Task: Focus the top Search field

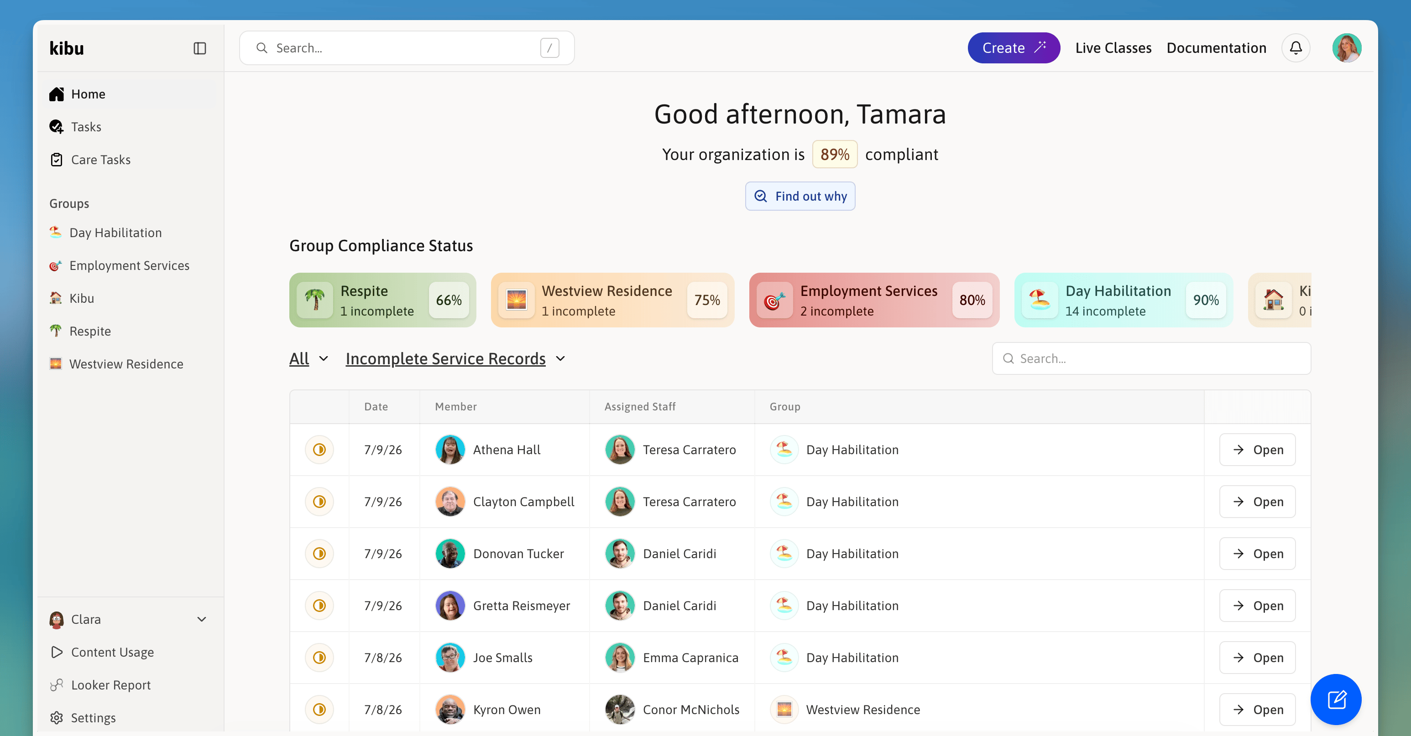Action: point(407,48)
